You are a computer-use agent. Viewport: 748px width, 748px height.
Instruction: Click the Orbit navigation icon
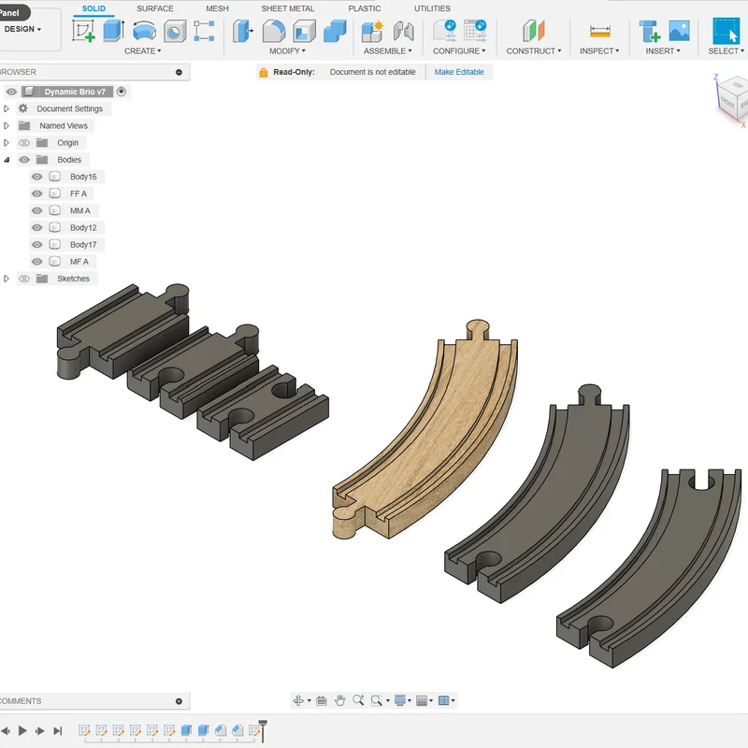pos(298,700)
